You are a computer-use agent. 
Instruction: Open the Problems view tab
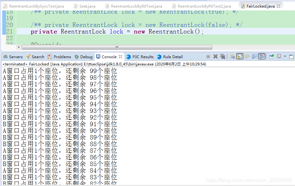[59, 57]
